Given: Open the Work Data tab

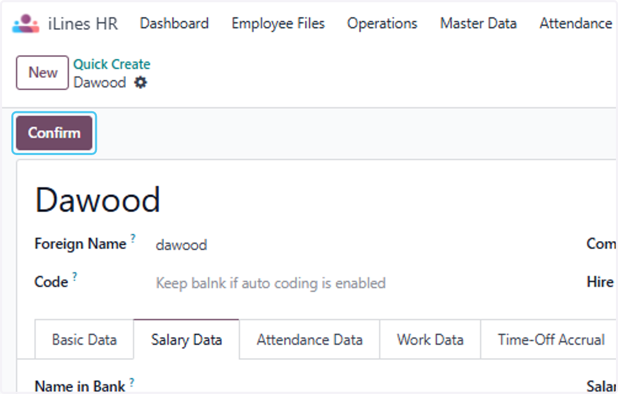Looking at the screenshot, I should point(430,340).
